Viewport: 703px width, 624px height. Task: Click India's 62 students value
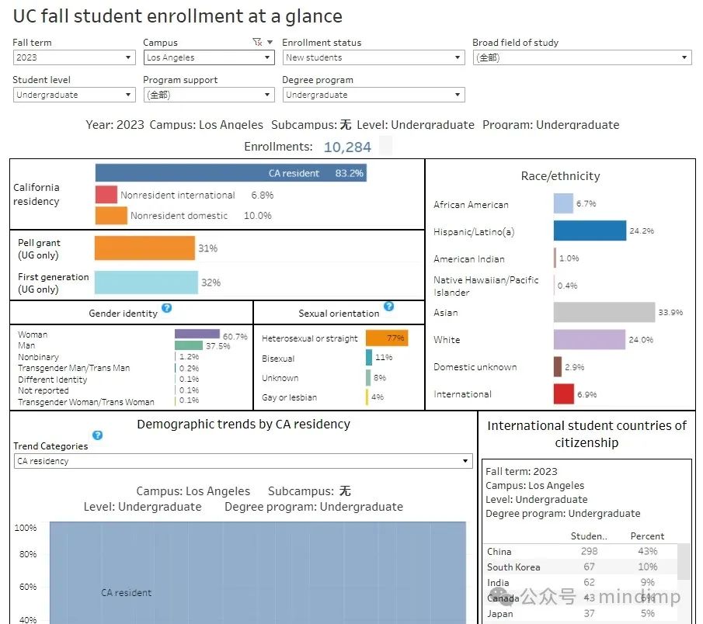click(589, 582)
